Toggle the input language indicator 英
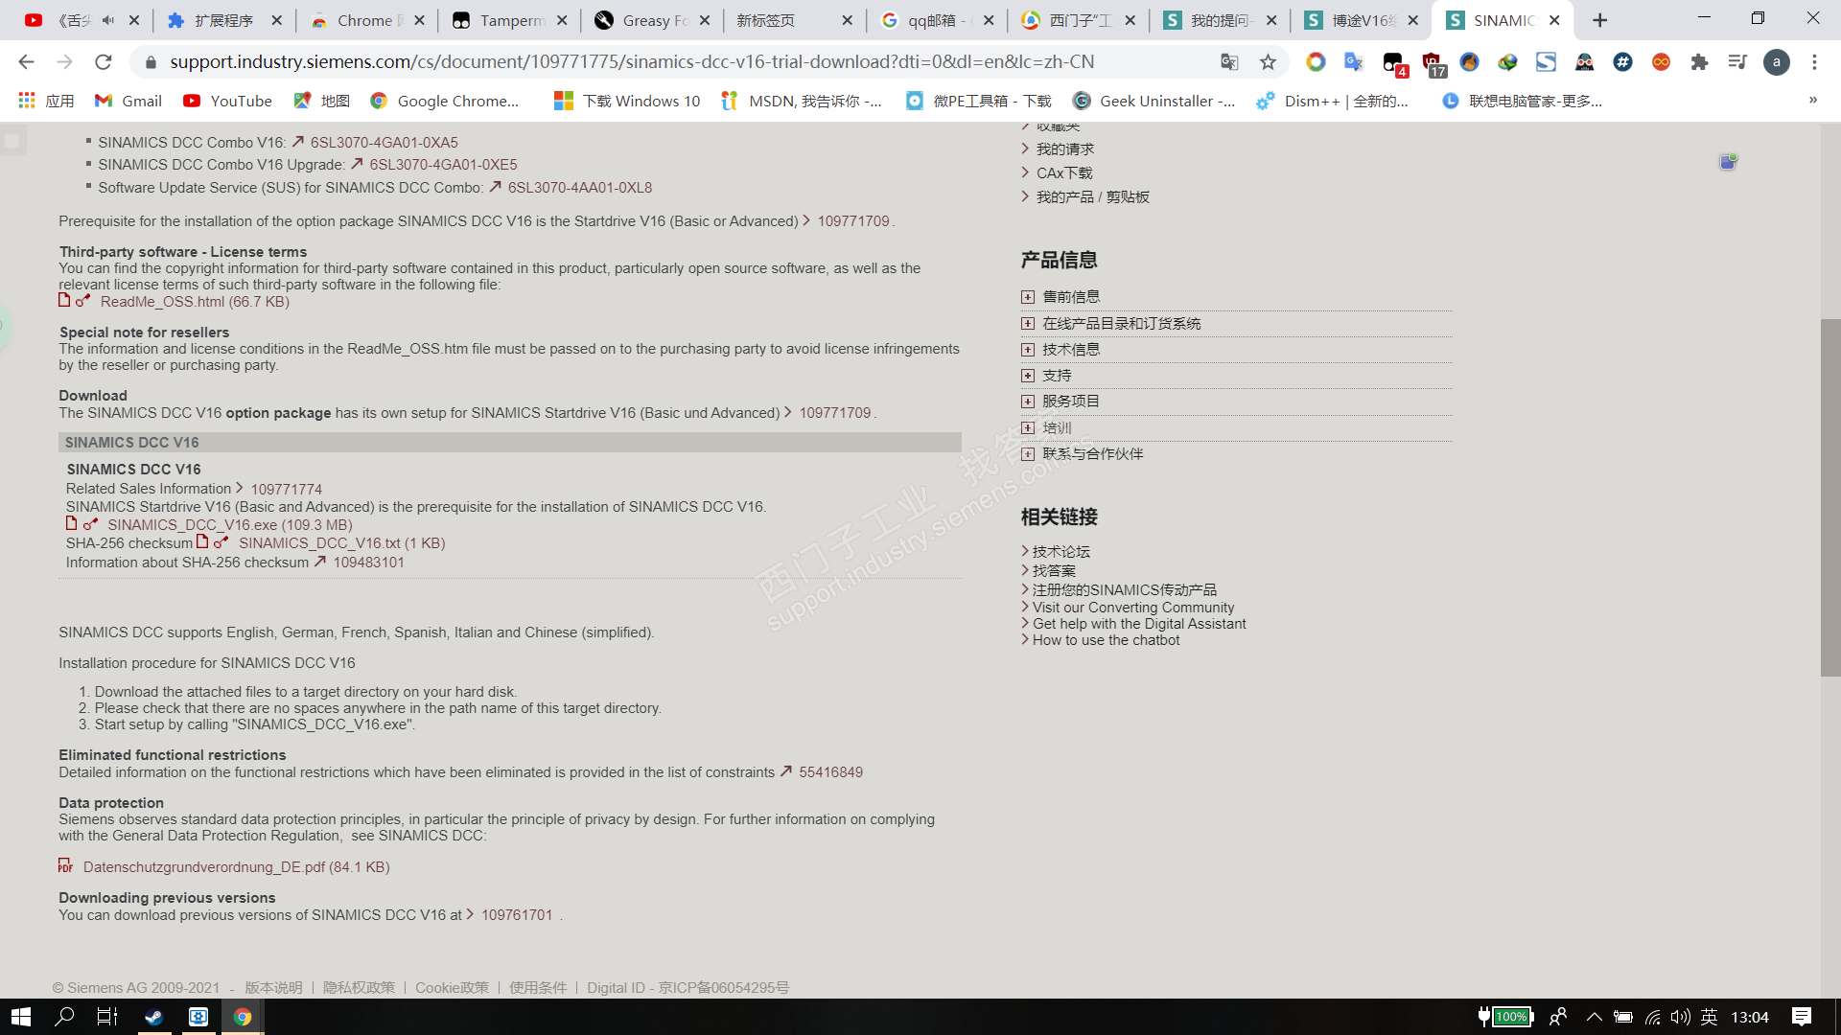 click(1709, 1017)
